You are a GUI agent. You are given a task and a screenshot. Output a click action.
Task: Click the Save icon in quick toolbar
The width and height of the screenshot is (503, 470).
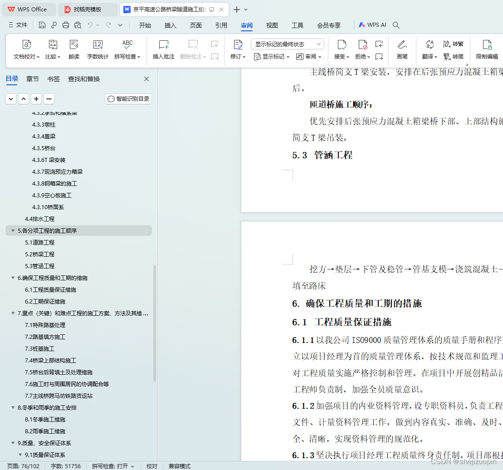point(42,25)
